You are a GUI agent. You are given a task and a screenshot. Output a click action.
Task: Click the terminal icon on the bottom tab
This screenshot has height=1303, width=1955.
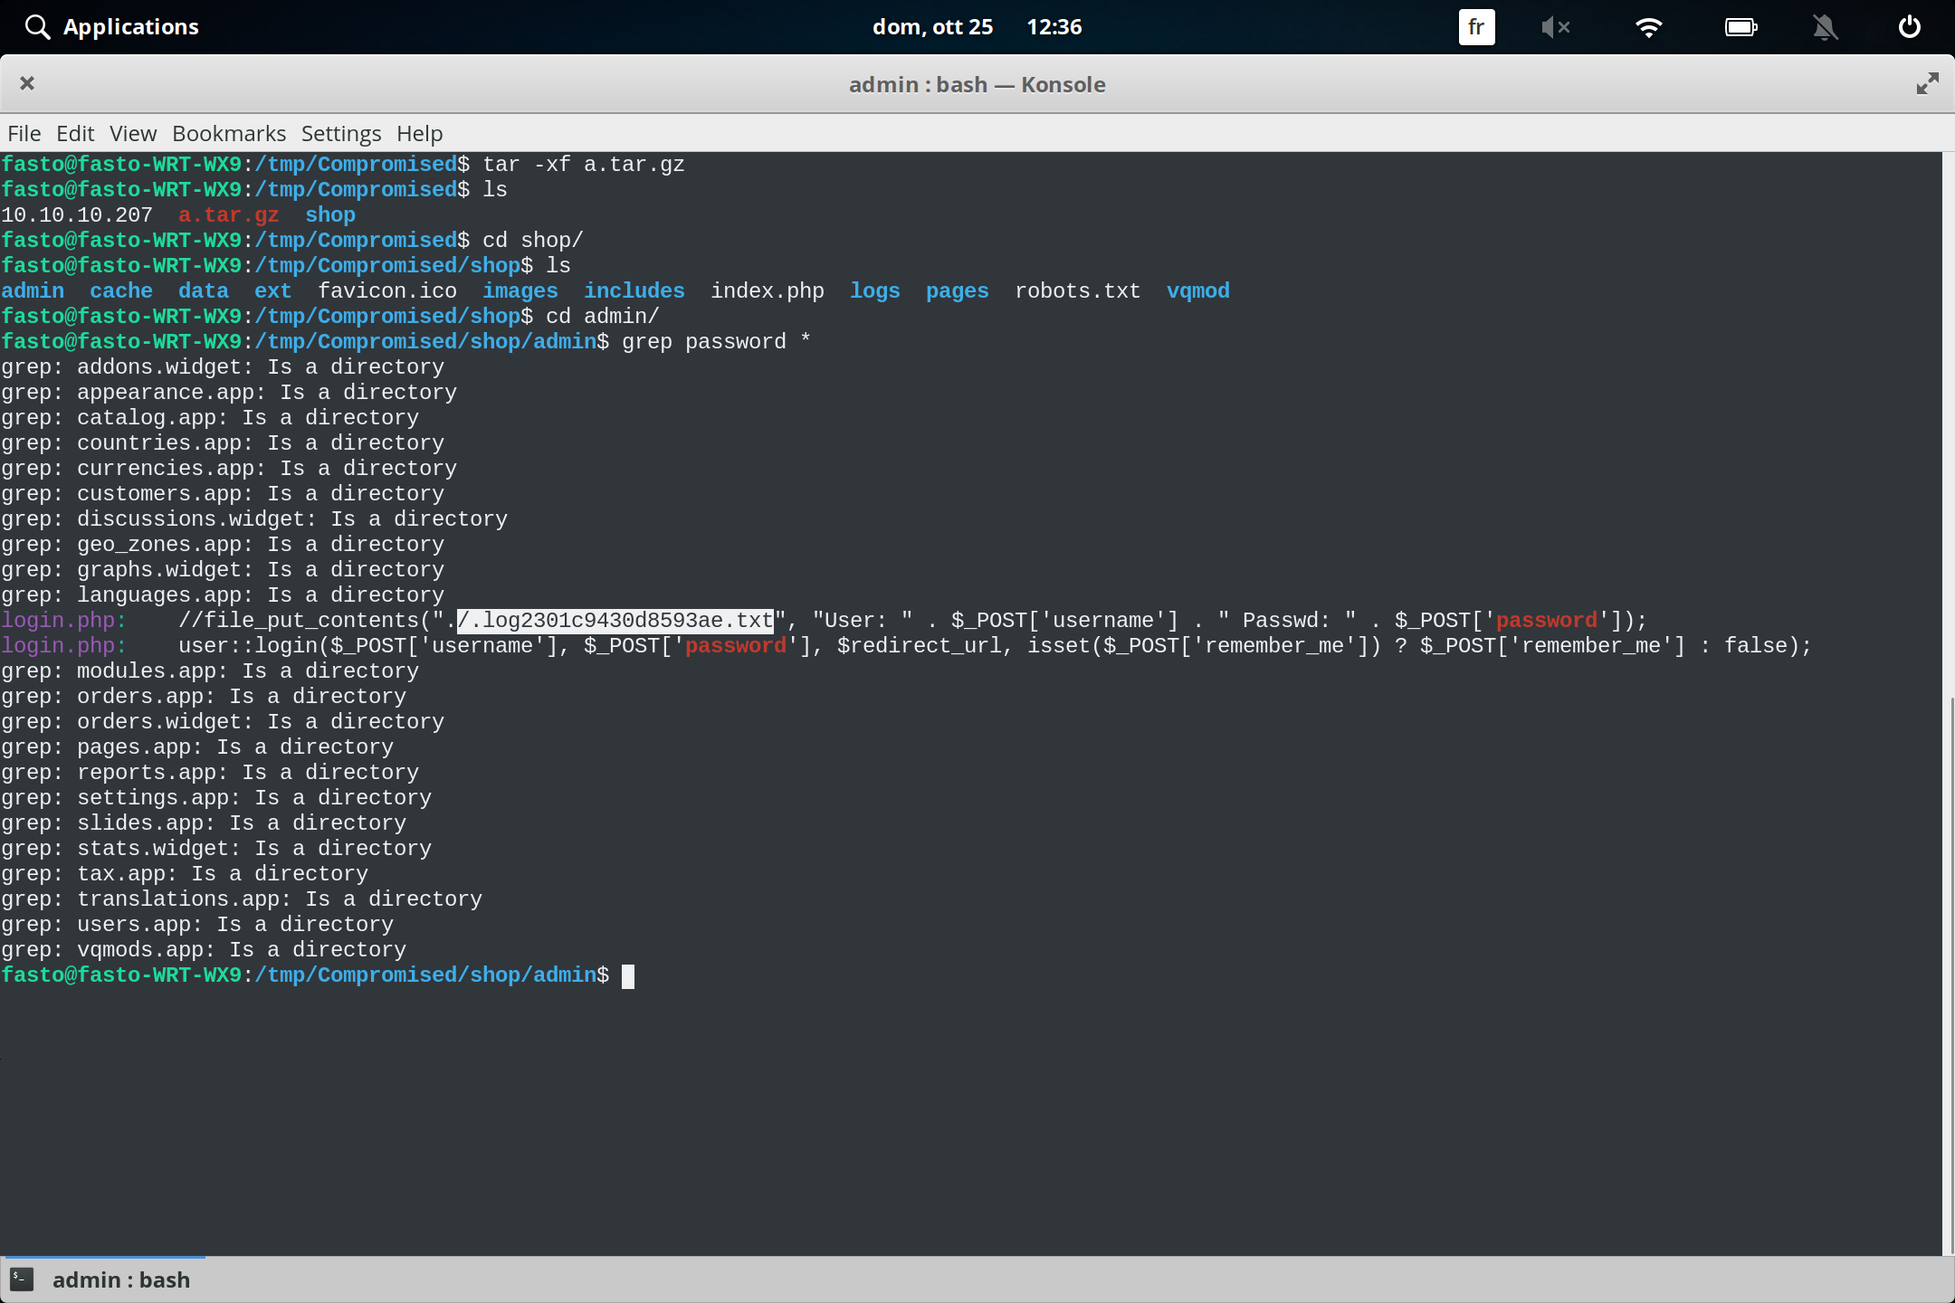coord(22,1279)
